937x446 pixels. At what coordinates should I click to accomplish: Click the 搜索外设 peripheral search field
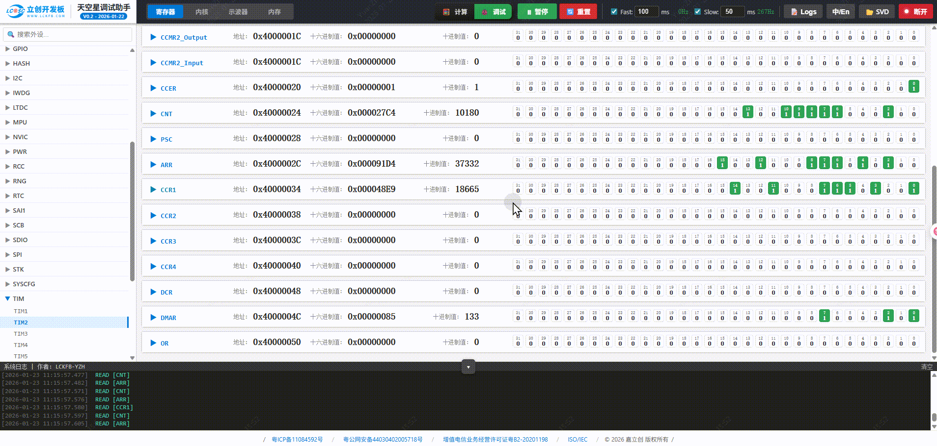pyautogui.click(x=69, y=34)
